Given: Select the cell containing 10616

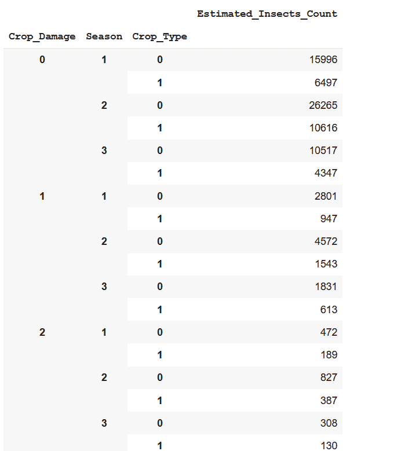Looking at the screenshot, I should coord(323,128).
